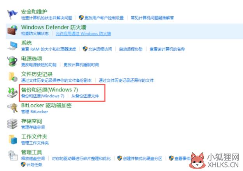This screenshot has height=171, width=243.
Task: Open 更改用户帐户控制设置 link
Action: [104, 18]
